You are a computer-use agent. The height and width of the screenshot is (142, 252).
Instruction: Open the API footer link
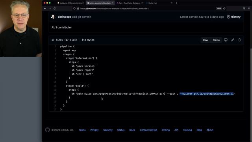tap(176, 130)
